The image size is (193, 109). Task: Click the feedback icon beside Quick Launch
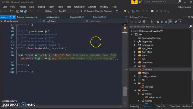pyautogui.click(x=140, y=2)
